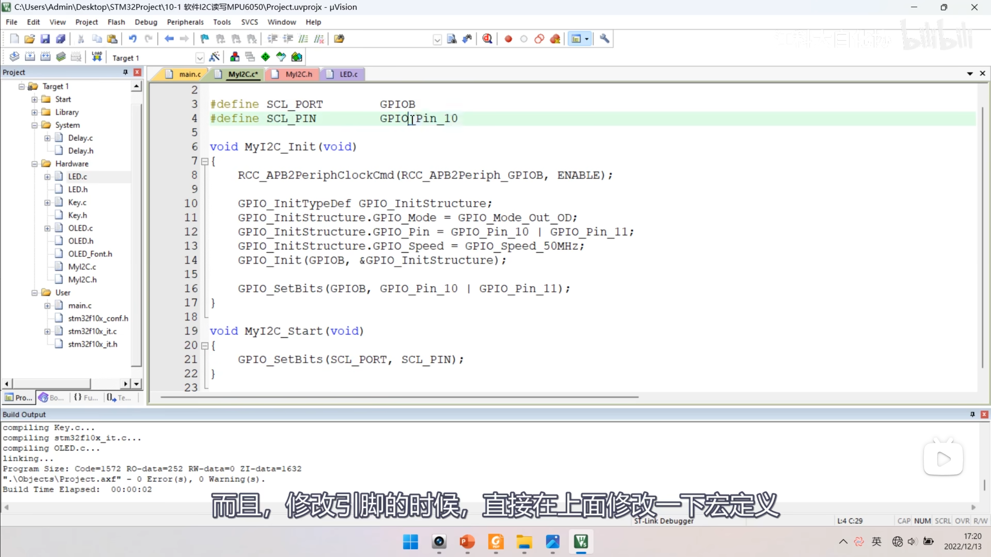Open the Peripherals menu
991x557 pixels.
pyautogui.click(x=185, y=22)
